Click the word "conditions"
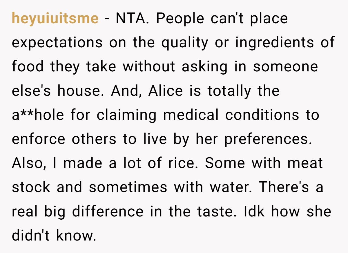The width and height of the screenshot is (348, 253). (x=262, y=115)
